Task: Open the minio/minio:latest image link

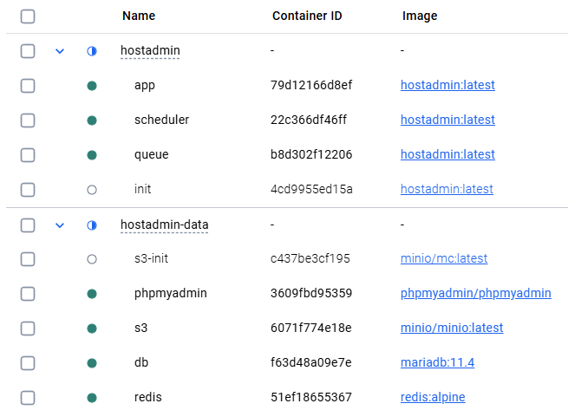Action: [x=451, y=328]
